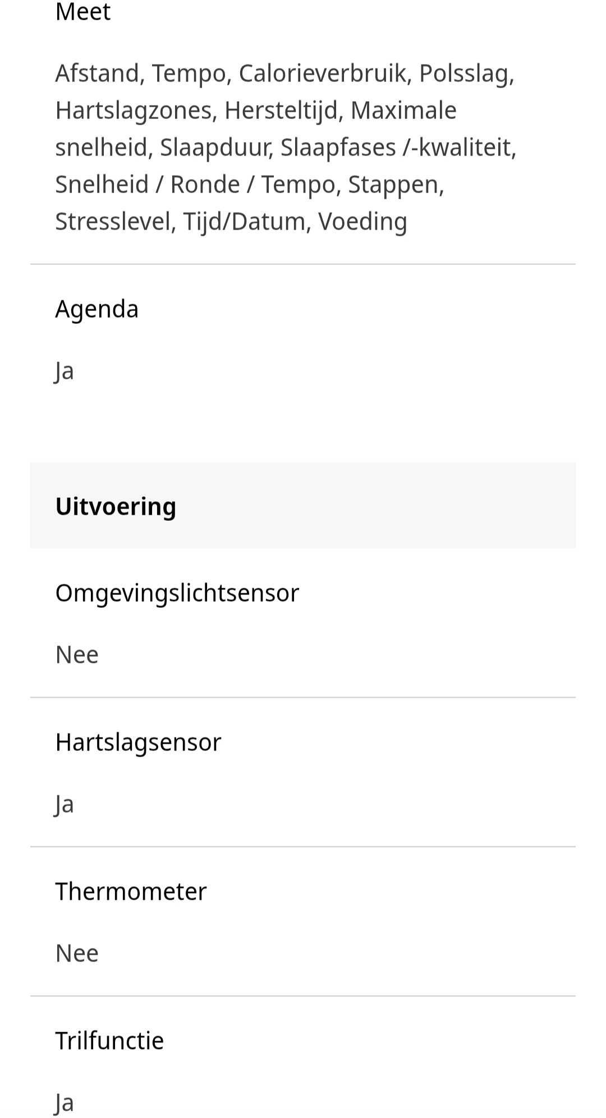Click the divider line below Meet section
The image size is (606, 1118).
[303, 264]
